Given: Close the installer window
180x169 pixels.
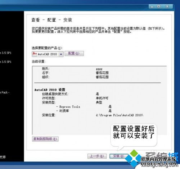Looking at the screenshot, I should (x=167, y=6).
